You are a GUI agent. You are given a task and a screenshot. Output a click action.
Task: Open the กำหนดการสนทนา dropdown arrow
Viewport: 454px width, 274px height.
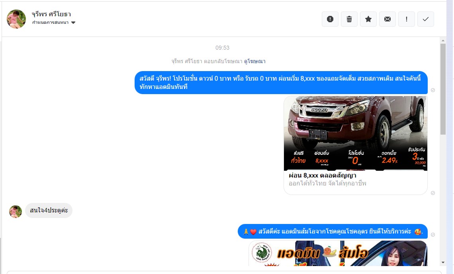[73, 23]
